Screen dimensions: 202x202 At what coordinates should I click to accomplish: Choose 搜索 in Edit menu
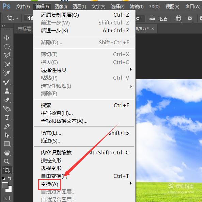pyautogui.click(x=84, y=105)
